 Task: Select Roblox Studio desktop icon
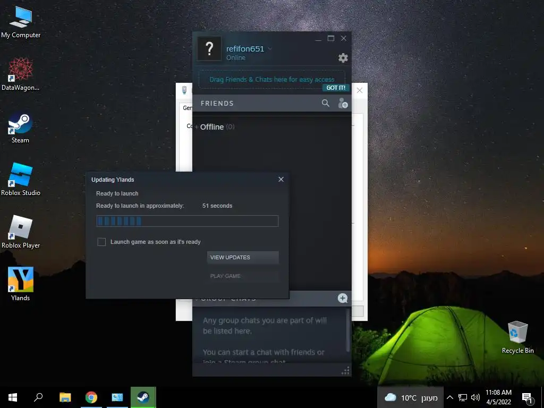pos(21,179)
